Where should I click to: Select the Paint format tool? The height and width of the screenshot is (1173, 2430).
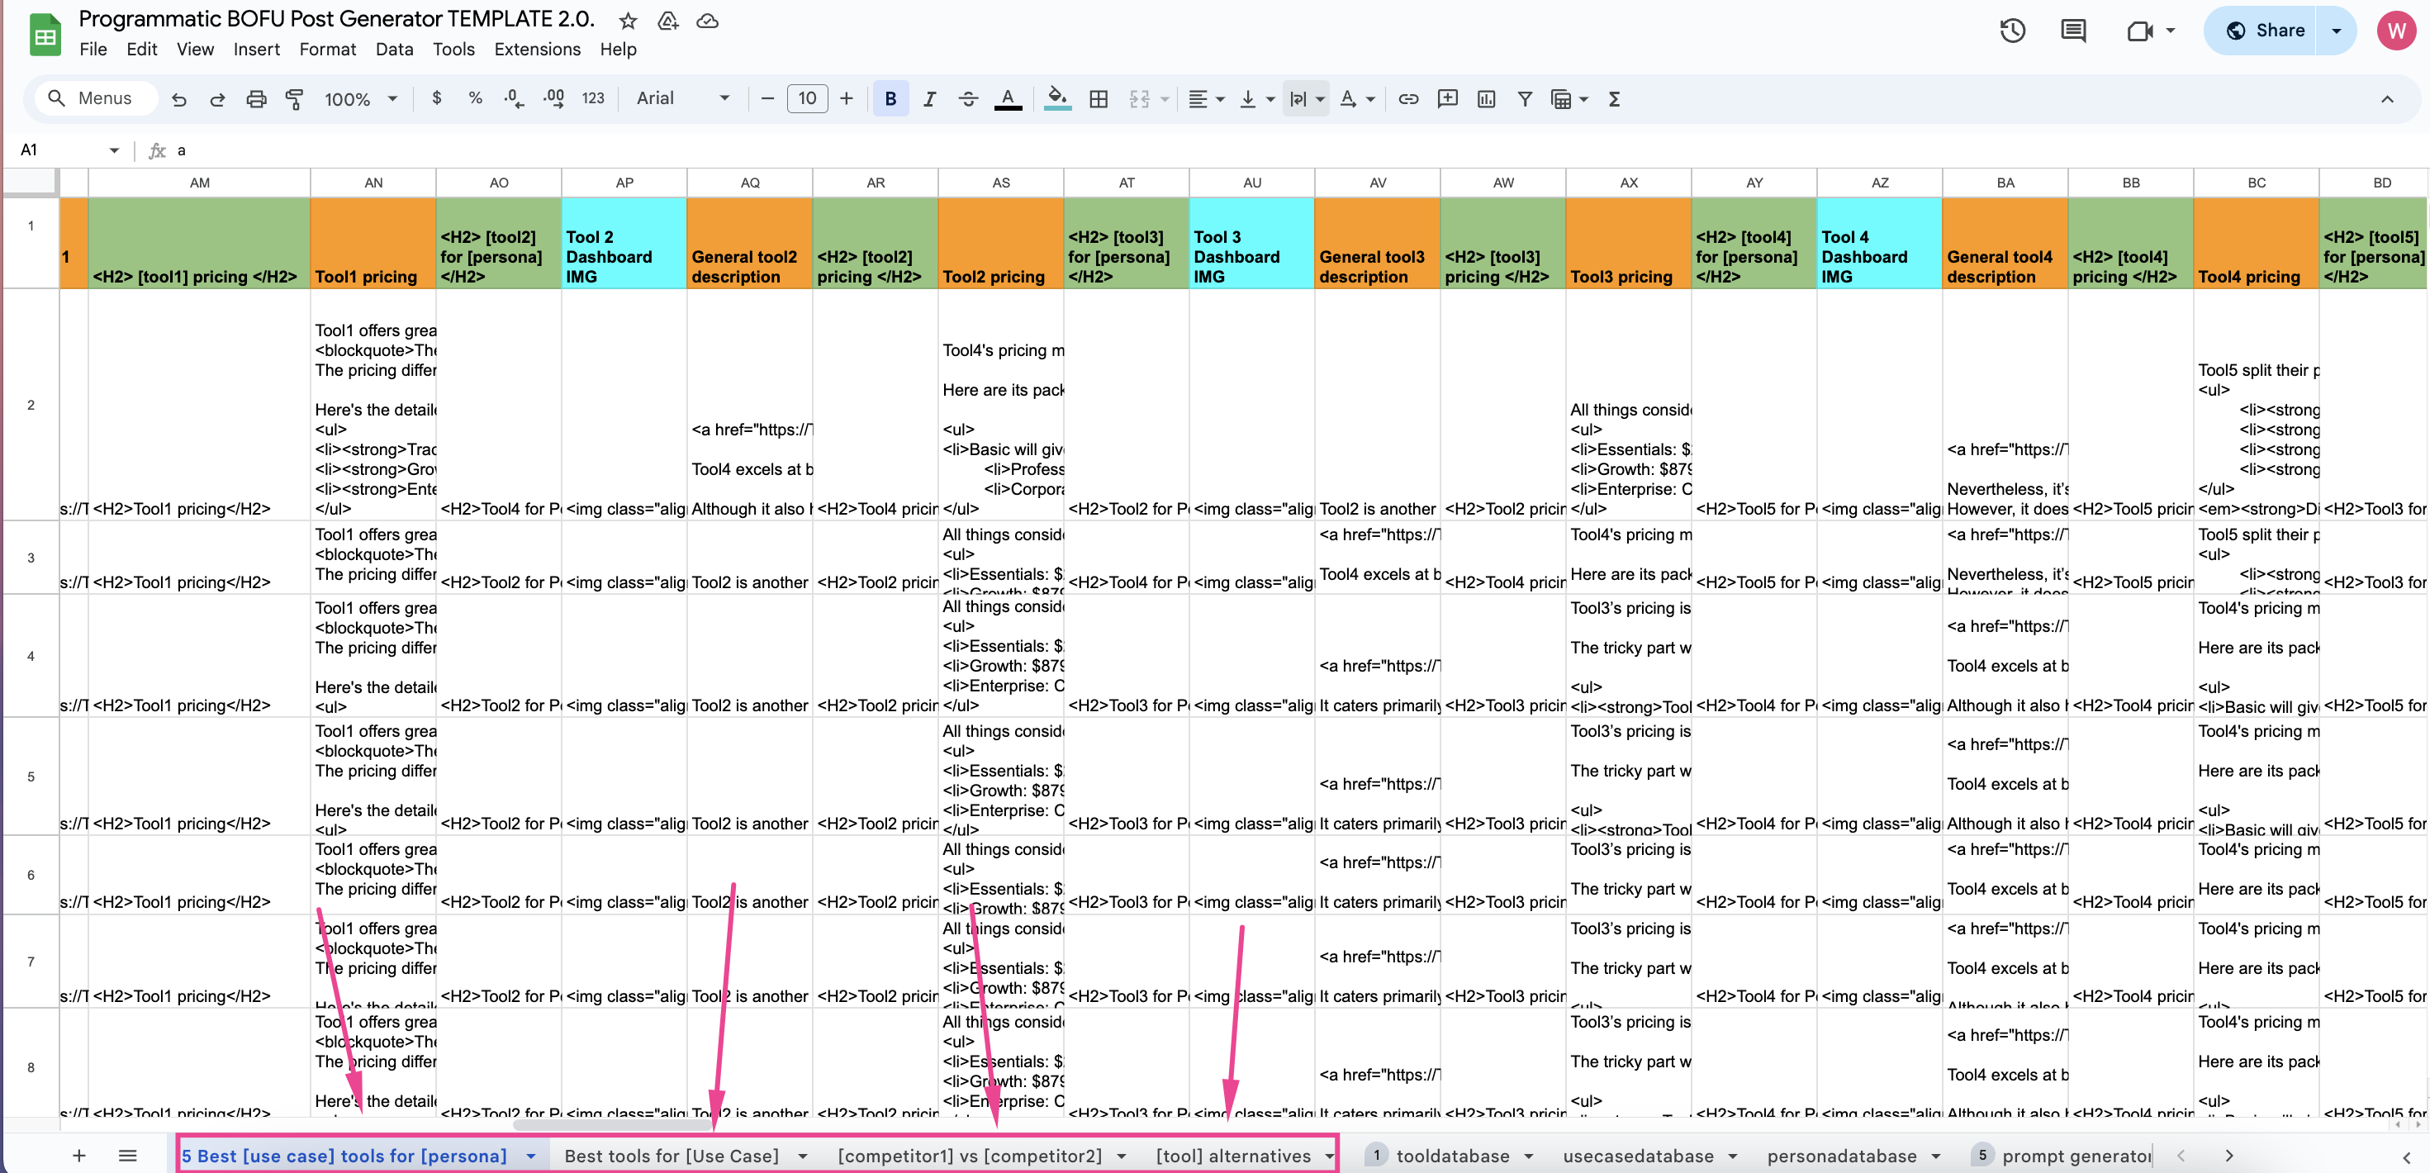tap(294, 99)
